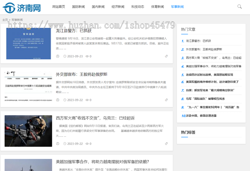Viewport: 250px width, 171px height.
Task: Open hot article 3 西方军火商
Action: (x=214, y=58)
